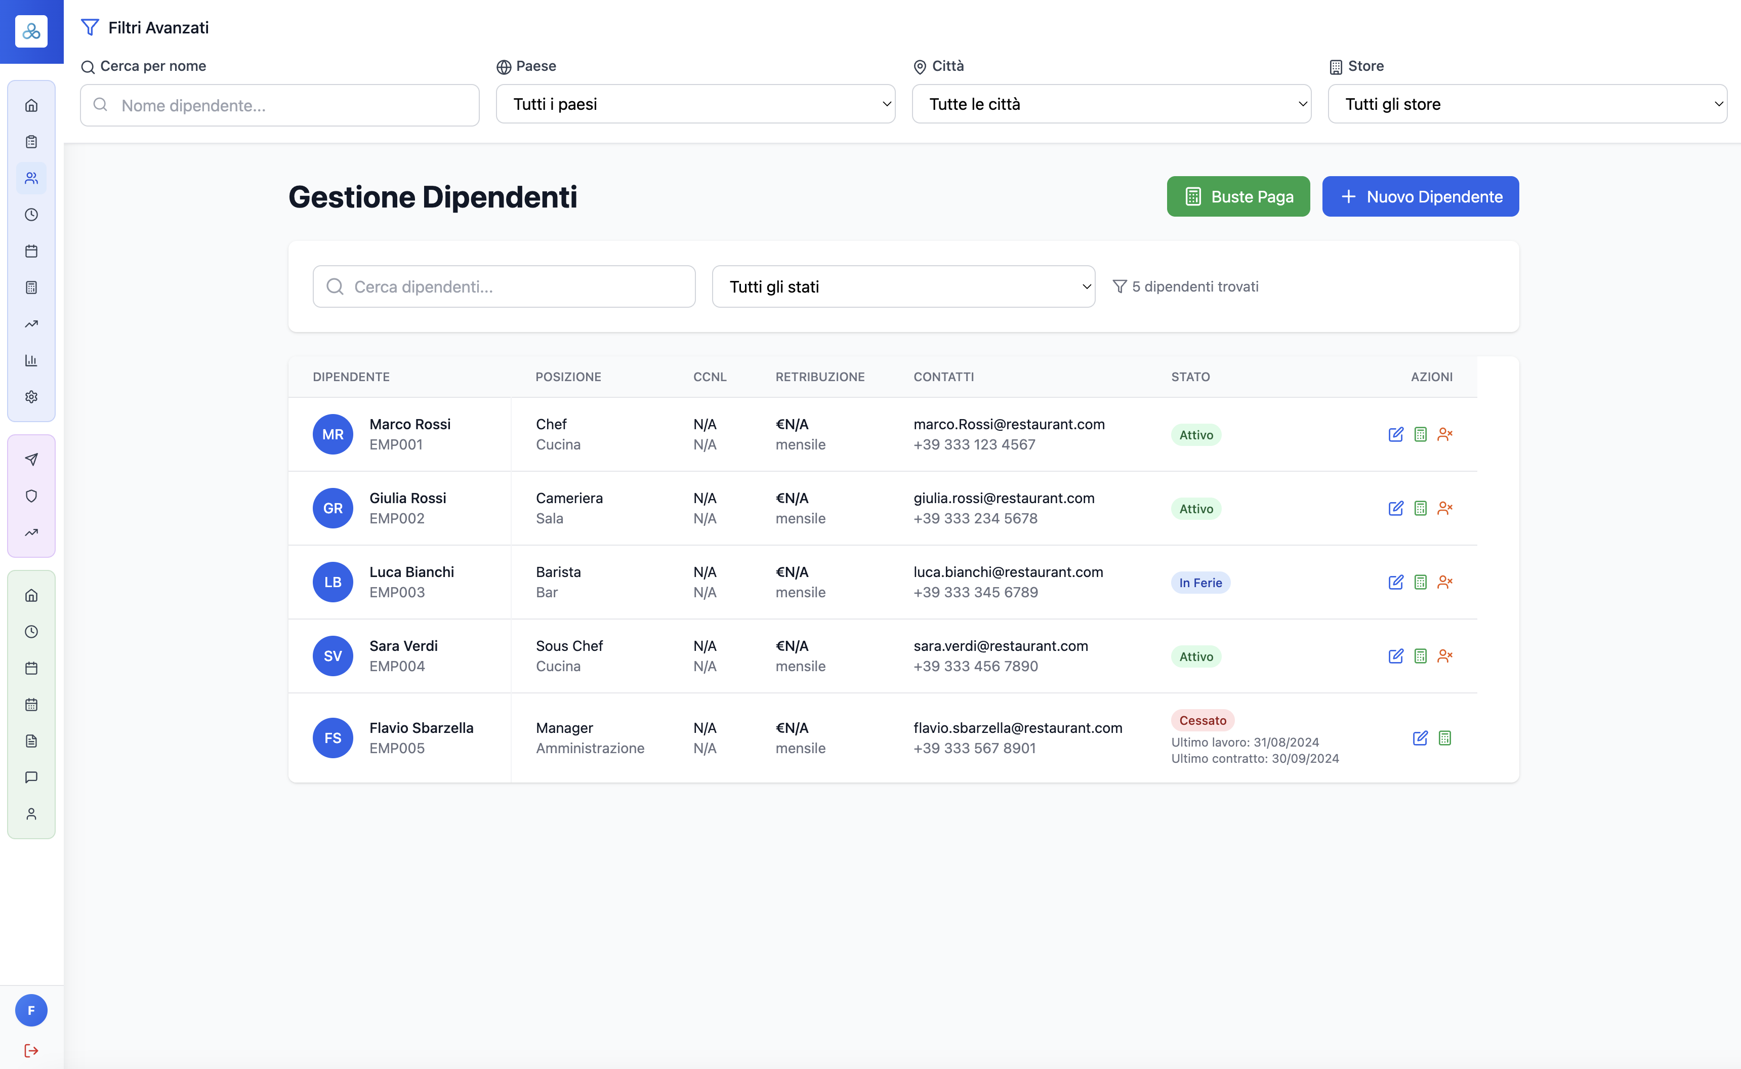Click edit icon for Marco Rossi
1741x1069 pixels.
tap(1395, 434)
